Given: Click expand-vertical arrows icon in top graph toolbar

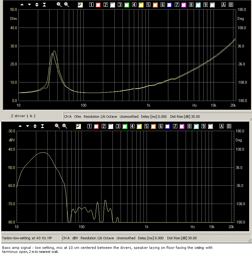Looking at the screenshot, I should (37, 5).
